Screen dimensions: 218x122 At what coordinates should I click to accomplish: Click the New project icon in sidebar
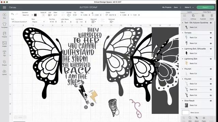tap(4, 15)
